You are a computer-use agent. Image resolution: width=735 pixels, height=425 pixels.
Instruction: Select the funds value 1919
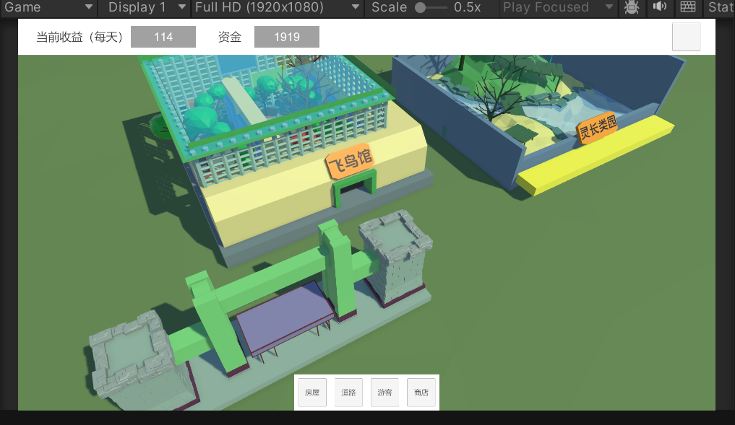(x=287, y=37)
